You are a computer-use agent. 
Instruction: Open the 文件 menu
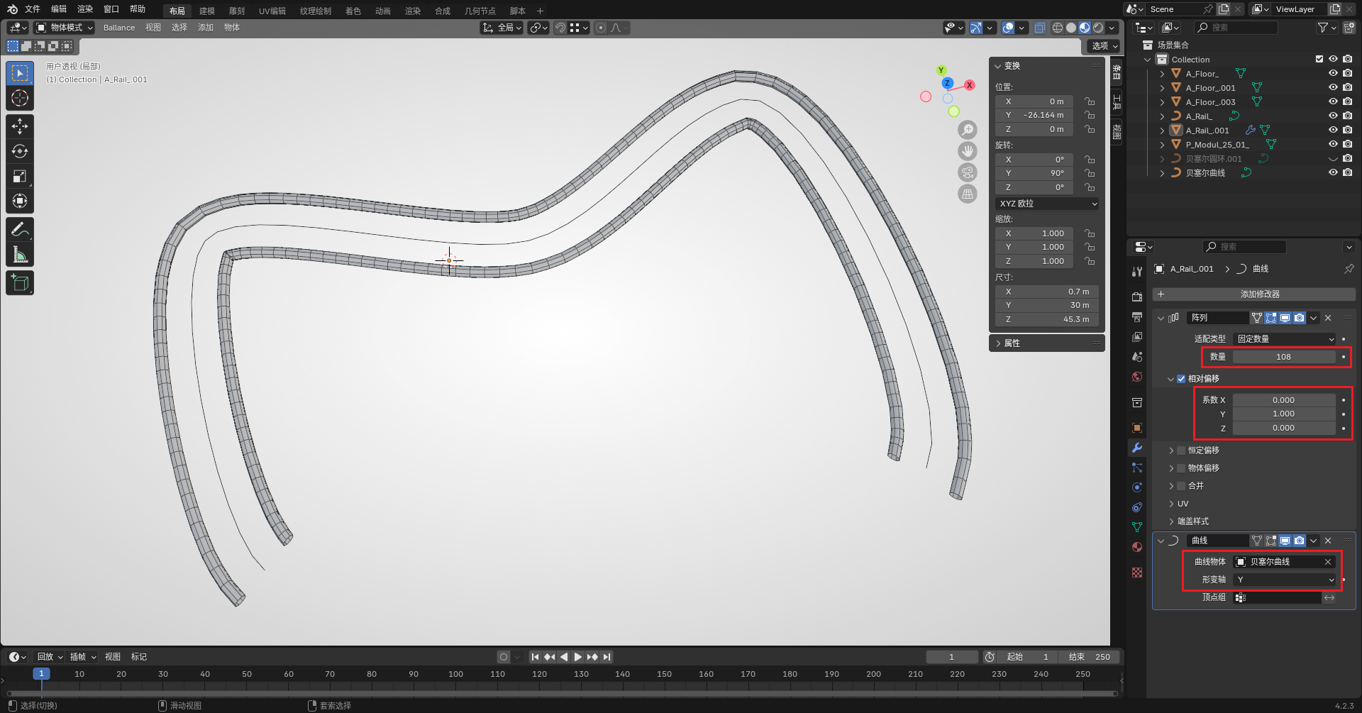(x=33, y=9)
